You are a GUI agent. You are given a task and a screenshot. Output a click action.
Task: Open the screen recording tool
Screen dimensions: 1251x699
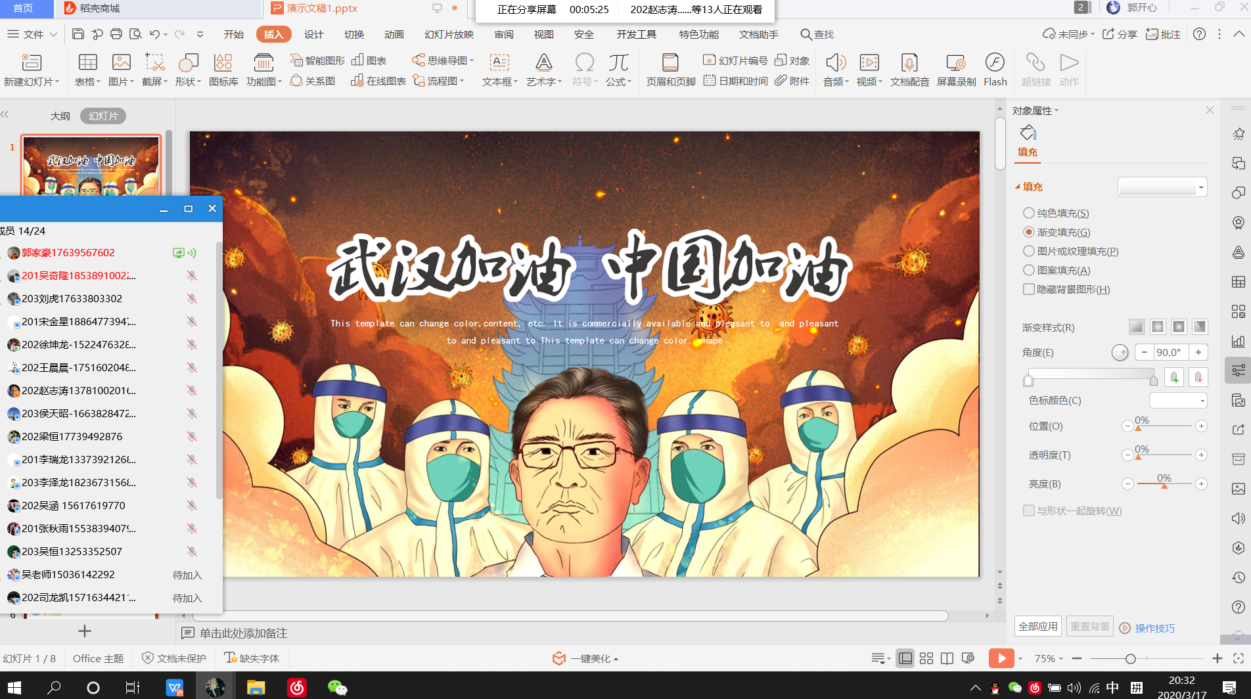tap(956, 69)
